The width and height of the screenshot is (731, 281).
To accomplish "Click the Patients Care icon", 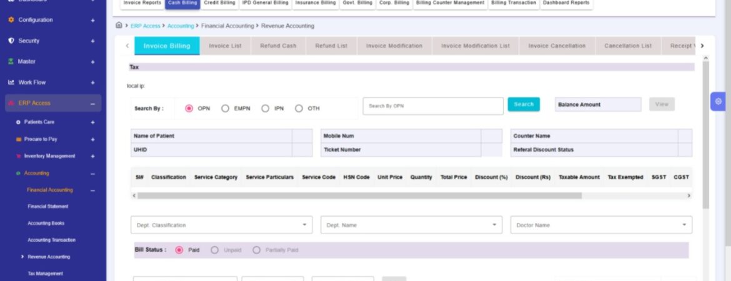I will coord(18,122).
